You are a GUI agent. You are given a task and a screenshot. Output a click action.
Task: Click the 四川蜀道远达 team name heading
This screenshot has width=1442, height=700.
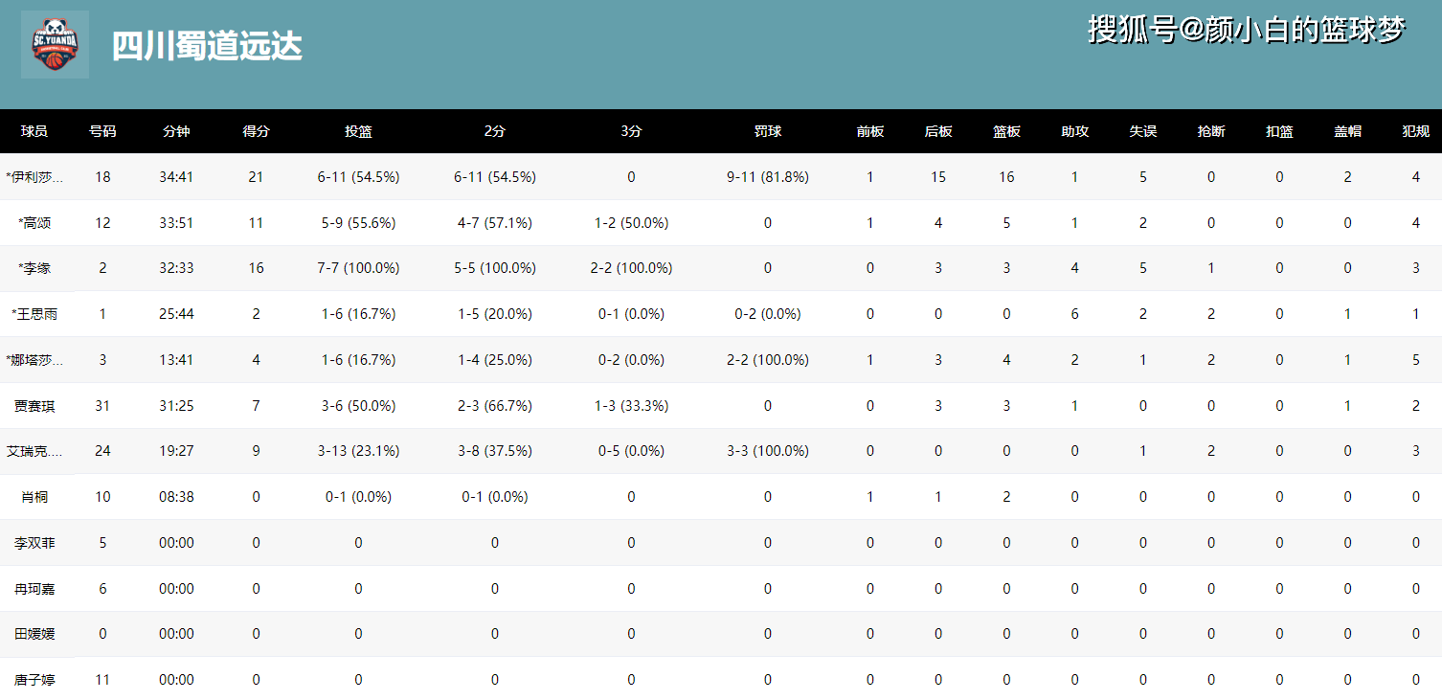click(207, 46)
